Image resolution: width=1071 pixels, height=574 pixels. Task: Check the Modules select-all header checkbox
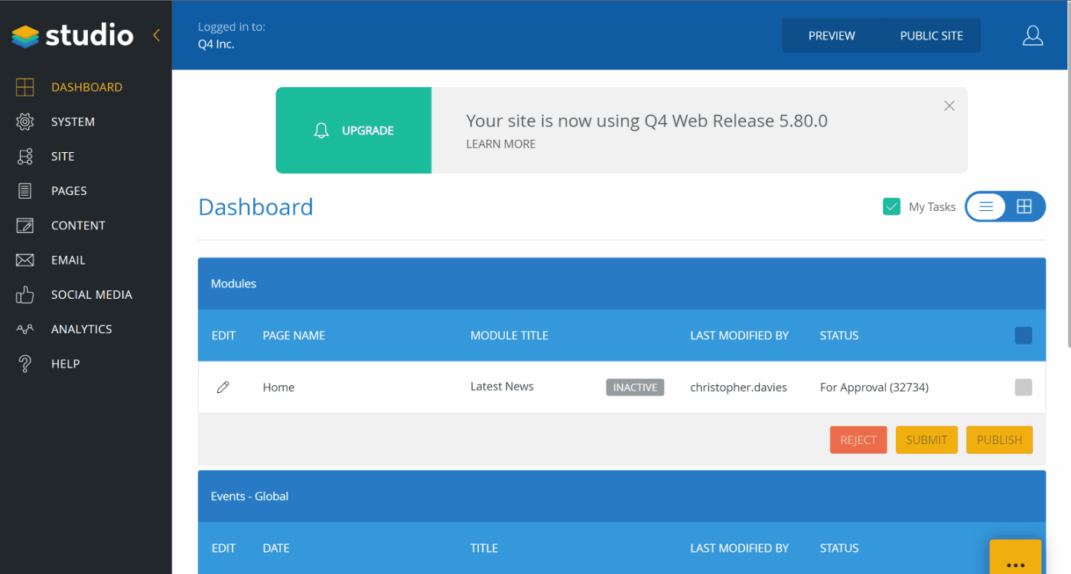tap(1023, 336)
